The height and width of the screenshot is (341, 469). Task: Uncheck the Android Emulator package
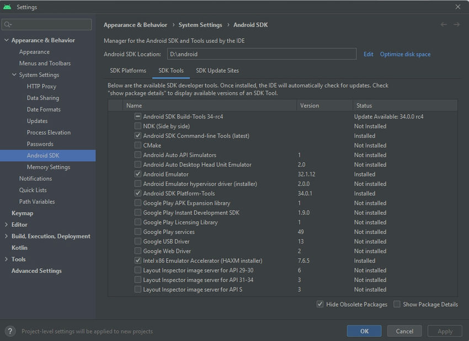137,174
